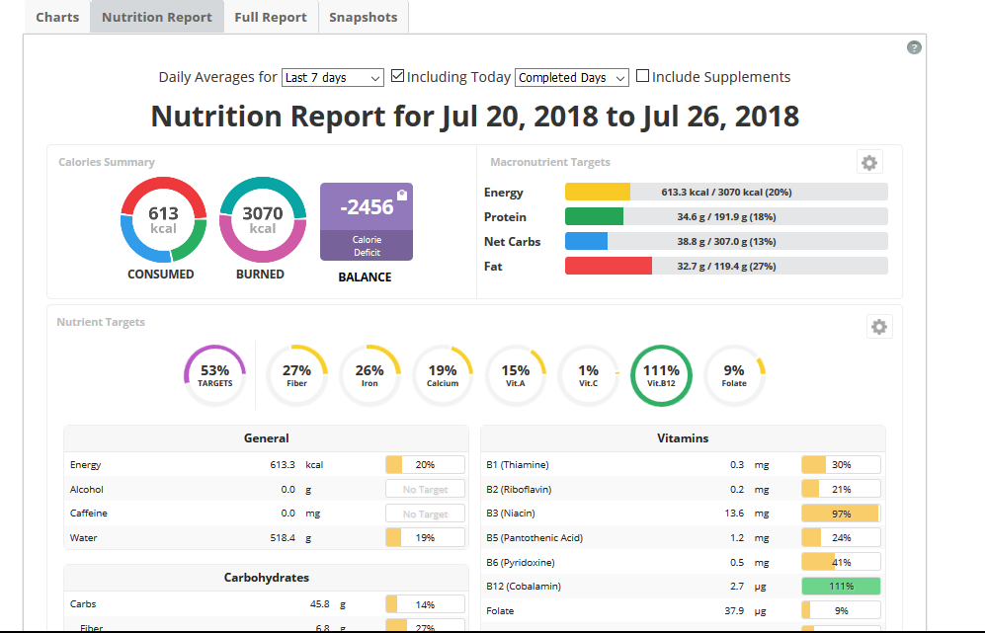This screenshot has height=633, width=985.
Task: Click the Folate 9% circle
Action: 734,375
